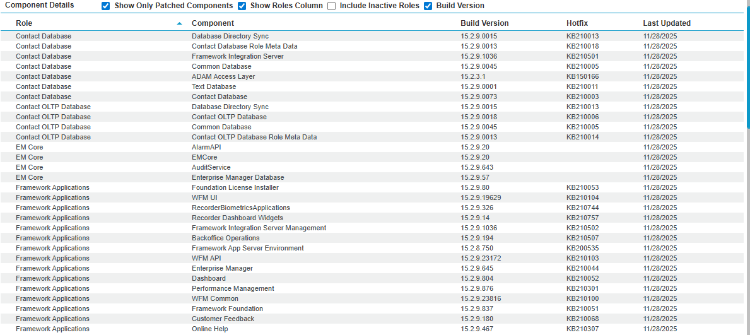The image size is (750, 335).
Task: Uncheck the Show Roles Column checkbox
Action: [x=242, y=6]
